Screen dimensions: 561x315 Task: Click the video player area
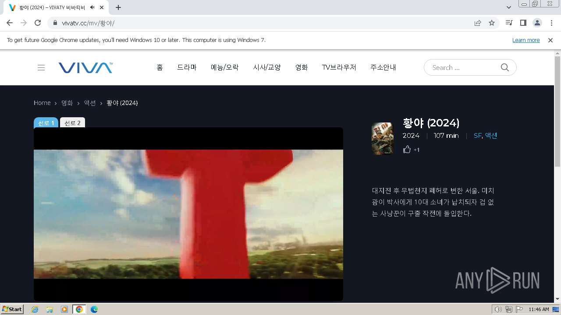pyautogui.click(x=188, y=214)
